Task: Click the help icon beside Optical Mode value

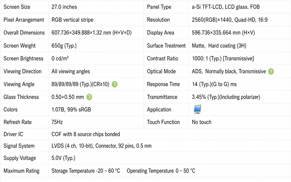Action: (x=271, y=71)
